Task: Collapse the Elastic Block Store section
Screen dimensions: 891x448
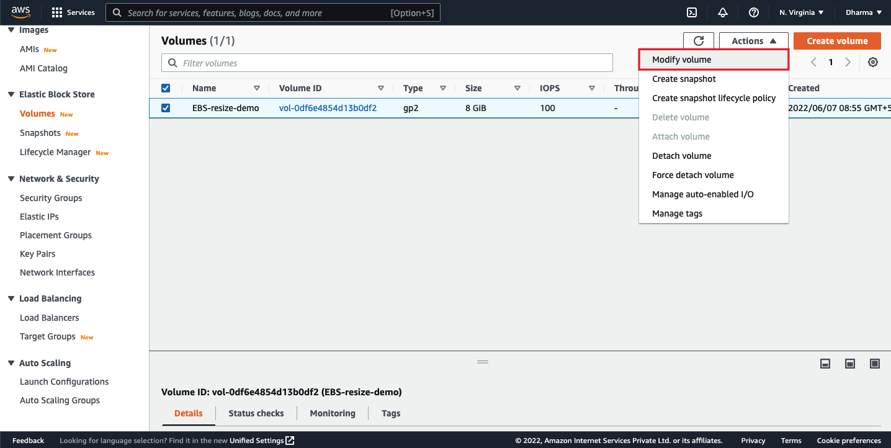Action: click(11, 94)
